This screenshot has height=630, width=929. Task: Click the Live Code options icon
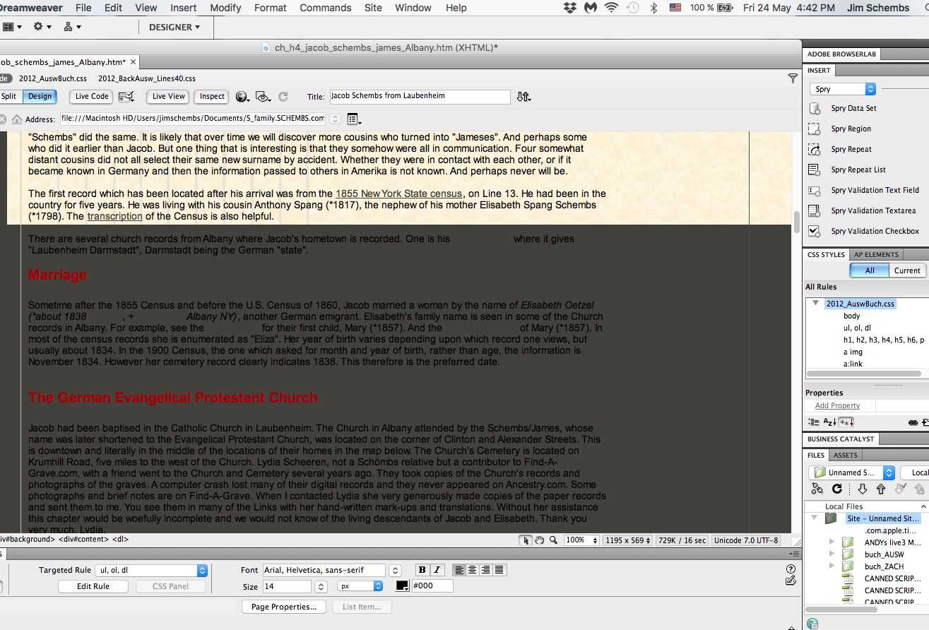coord(126,97)
